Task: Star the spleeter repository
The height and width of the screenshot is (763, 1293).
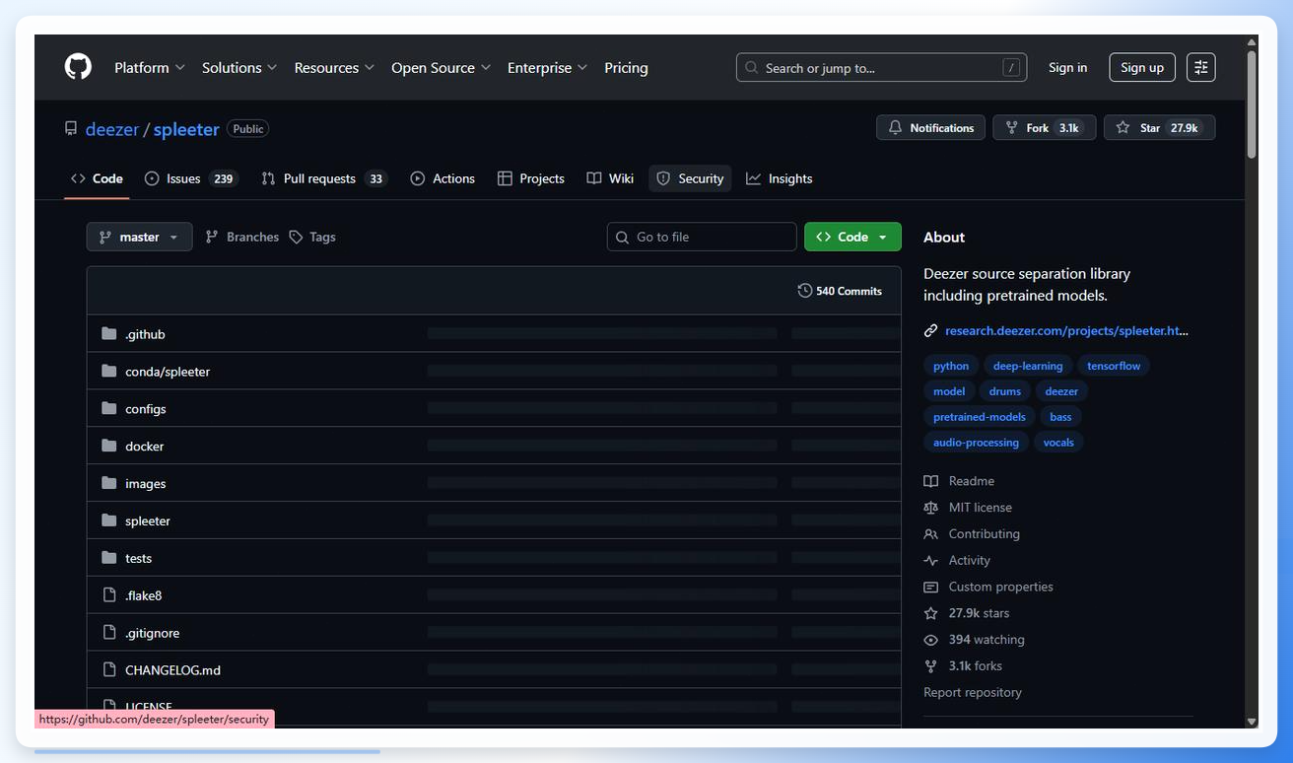Action: tap(1159, 128)
